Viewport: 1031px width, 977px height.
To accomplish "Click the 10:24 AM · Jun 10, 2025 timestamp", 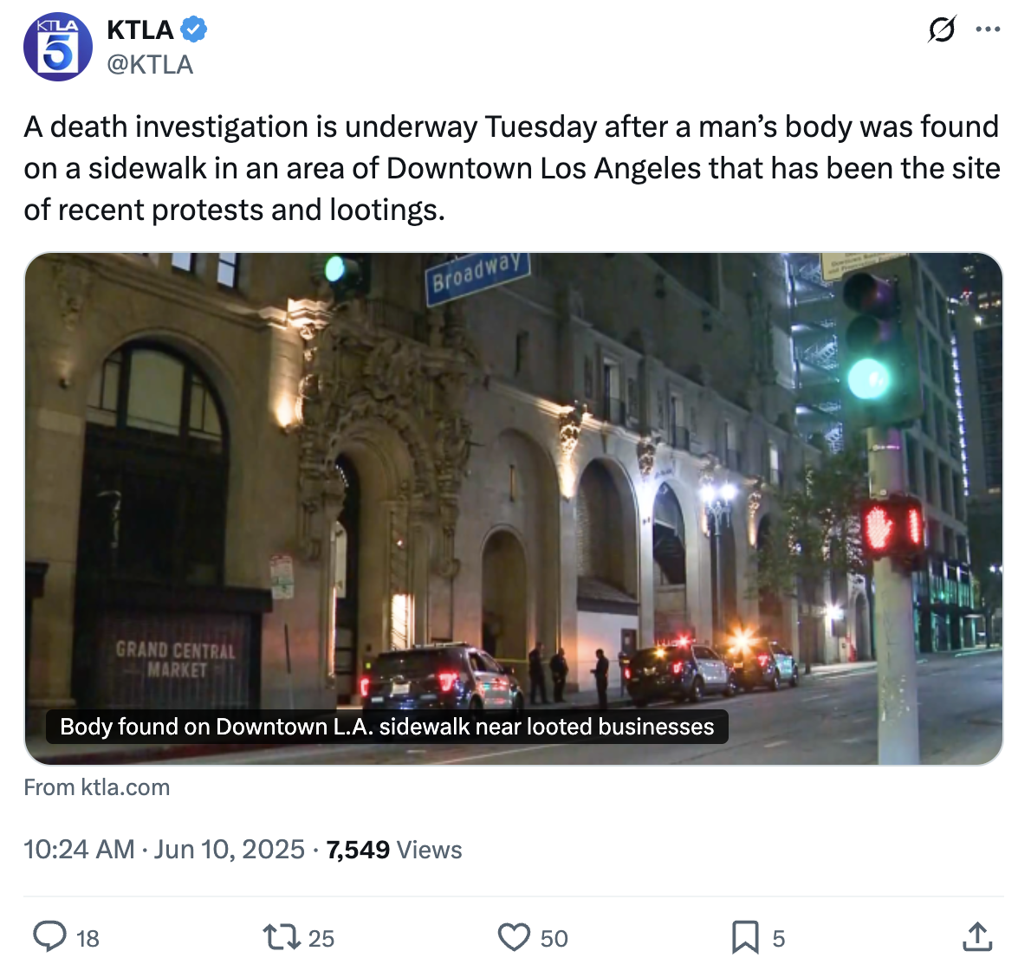I will point(165,850).
